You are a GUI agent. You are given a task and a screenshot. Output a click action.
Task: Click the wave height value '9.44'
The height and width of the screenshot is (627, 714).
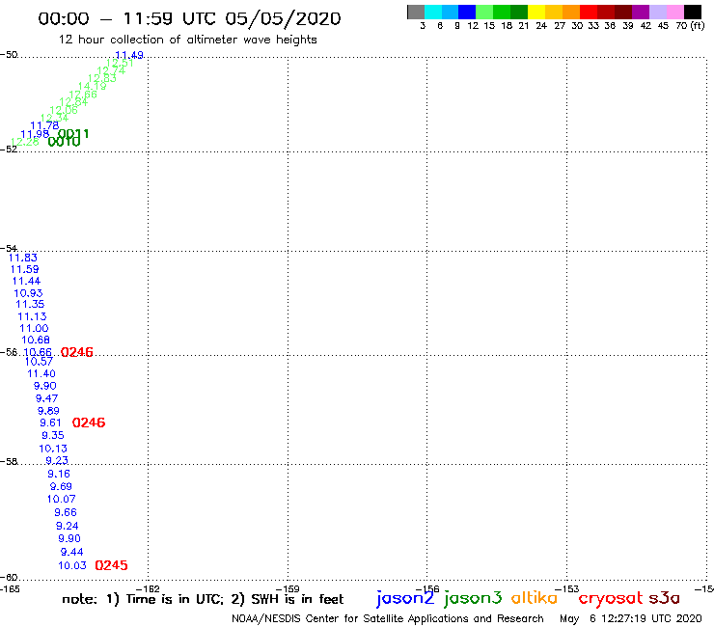click(x=72, y=552)
